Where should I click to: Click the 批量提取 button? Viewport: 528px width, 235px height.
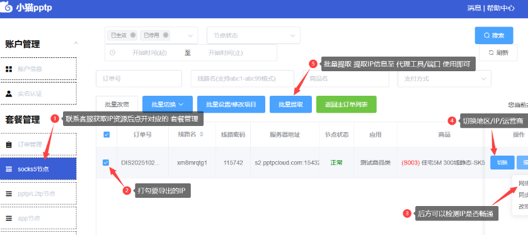point(290,105)
